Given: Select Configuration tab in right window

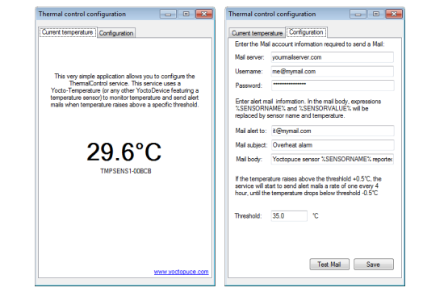Looking at the screenshot, I should [x=306, y=32].
